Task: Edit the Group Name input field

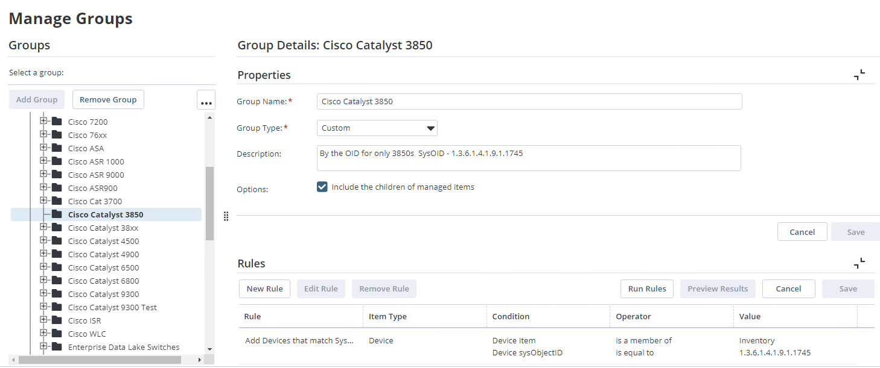Action: coord(529,101)
